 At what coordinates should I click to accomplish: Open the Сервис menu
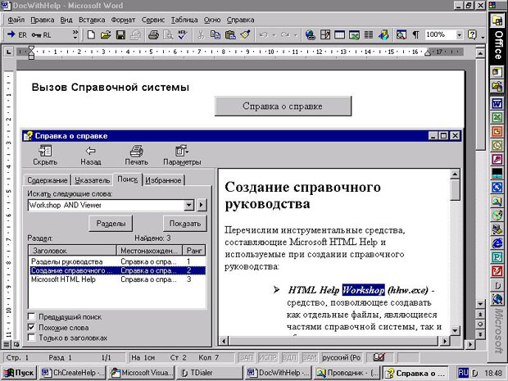pyautogui.click(x=153, y=20)
